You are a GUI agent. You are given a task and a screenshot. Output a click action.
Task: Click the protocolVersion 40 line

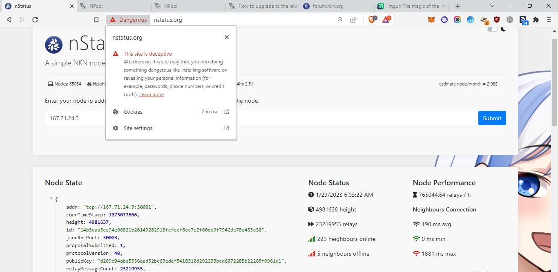pos(95,253)
